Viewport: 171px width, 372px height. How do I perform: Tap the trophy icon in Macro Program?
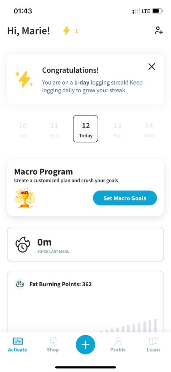(x=25, y=198)
